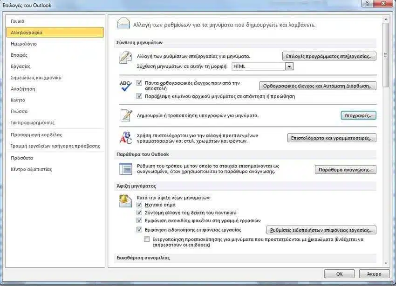
Task: Click the envelope icon at top of pane
Action: click(x=123, y=23)
